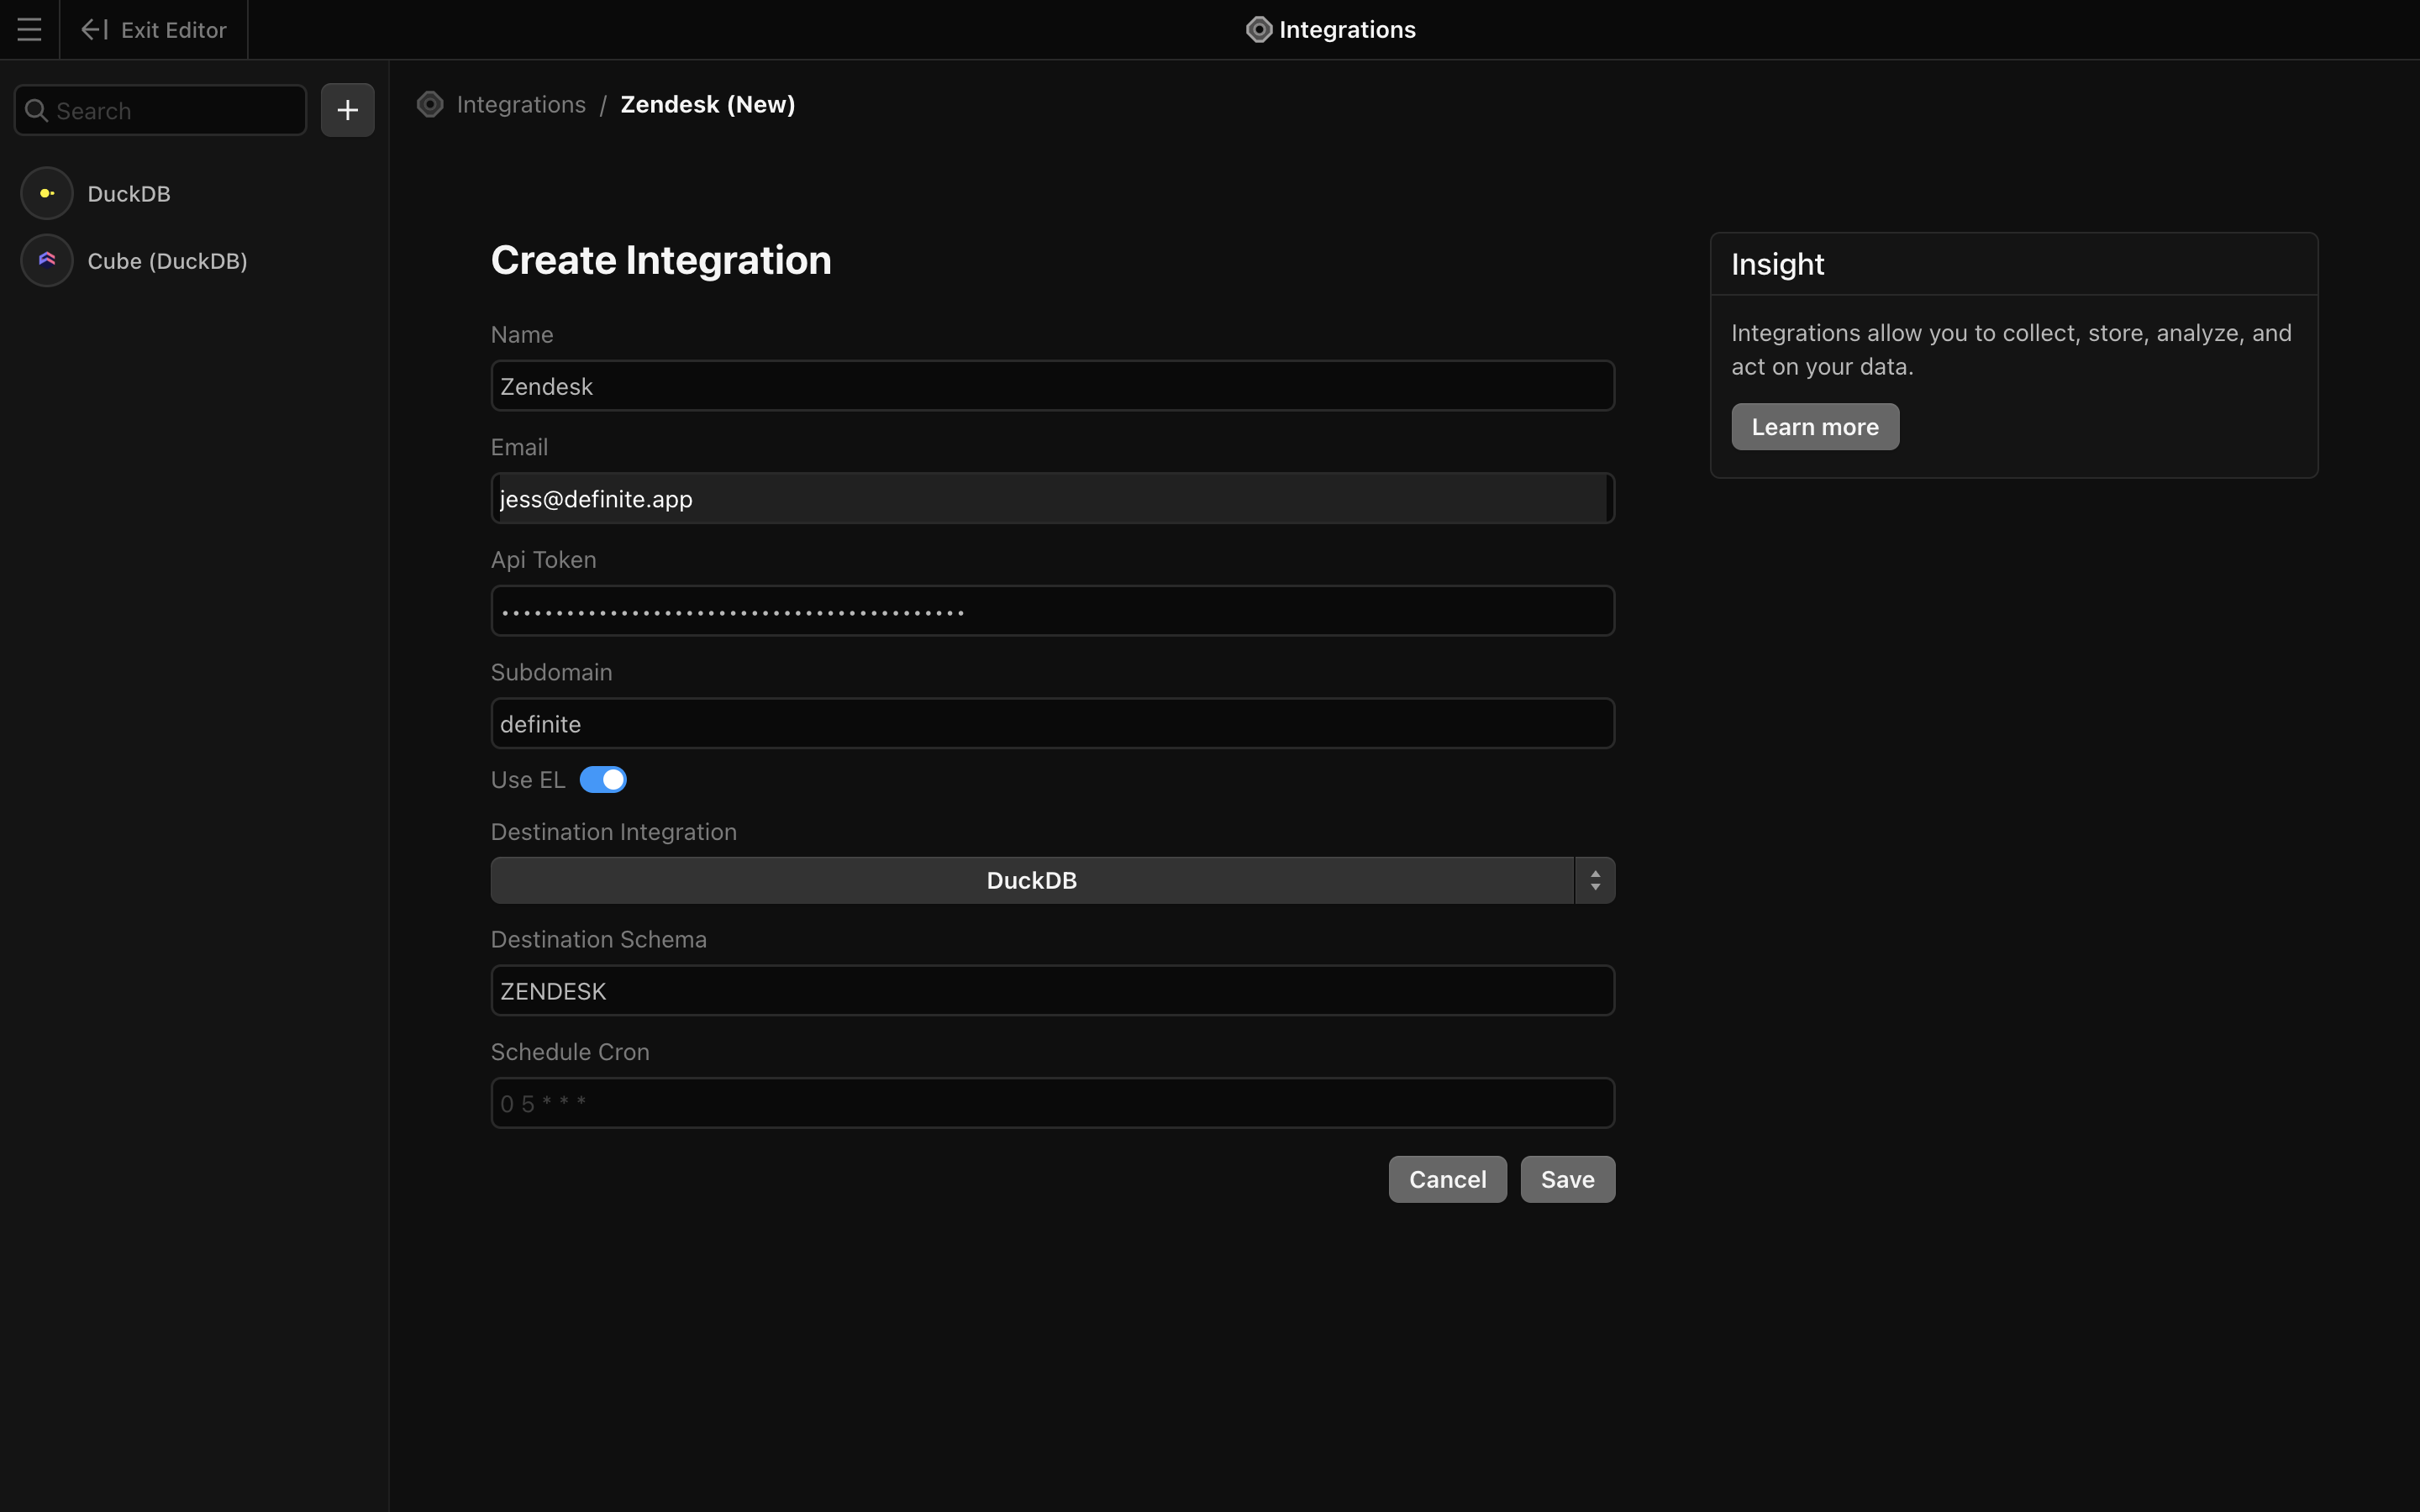The width and height of the screenshot is (2420, 1512).
Task: Toggle the Use EL switch
Action: [603, 780]
